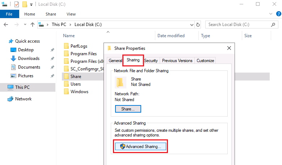Open the recent locations dropdown arrow
Viewport: 282px width, 165px height.
point(25,25)
